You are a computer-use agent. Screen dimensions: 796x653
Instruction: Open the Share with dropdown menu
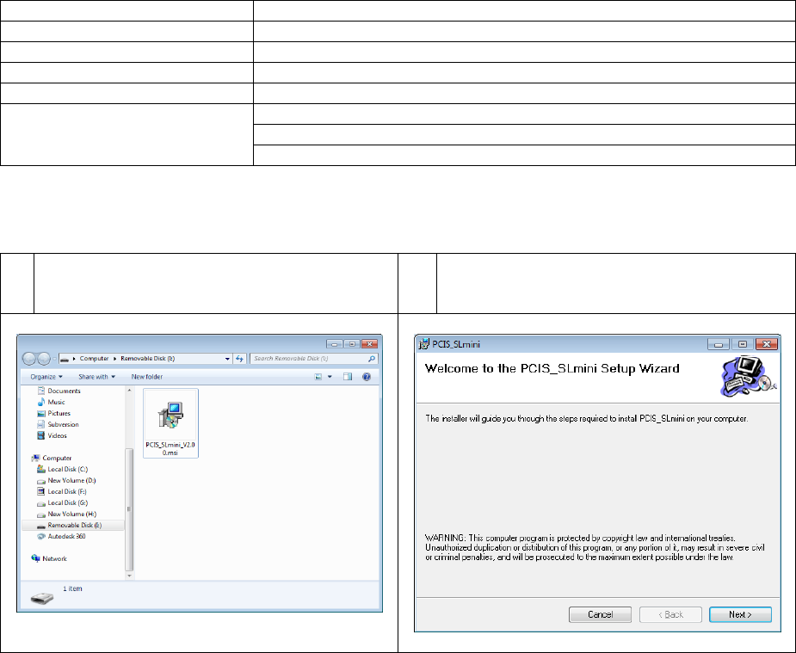96,377
